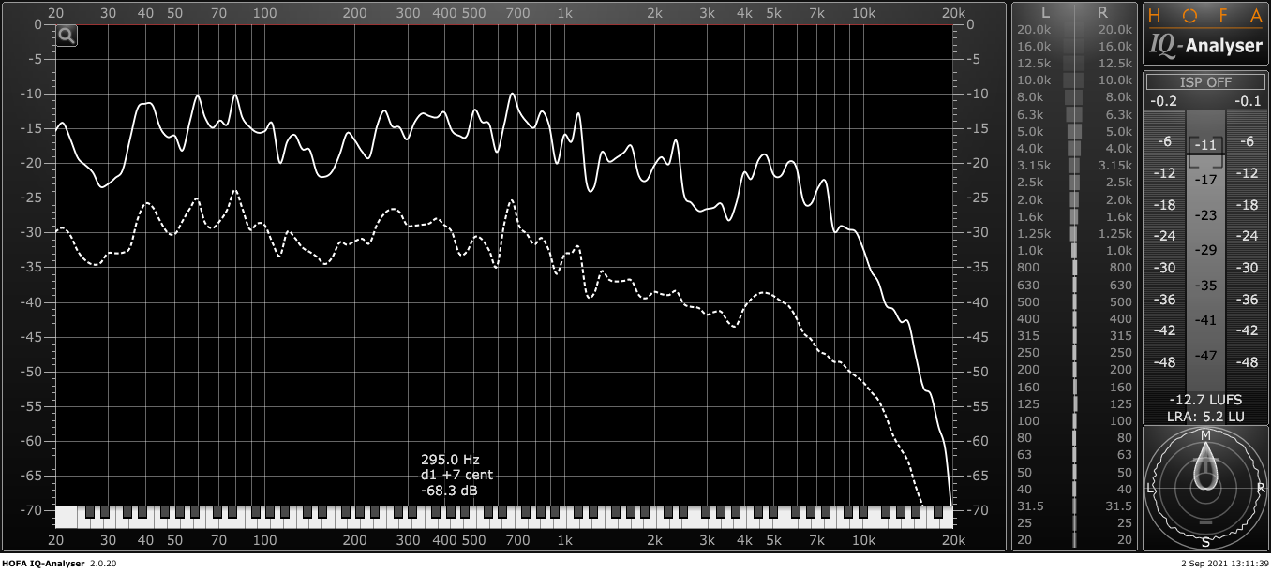
Task: Click the red 0 dB line
Action: tap(504, 24)
